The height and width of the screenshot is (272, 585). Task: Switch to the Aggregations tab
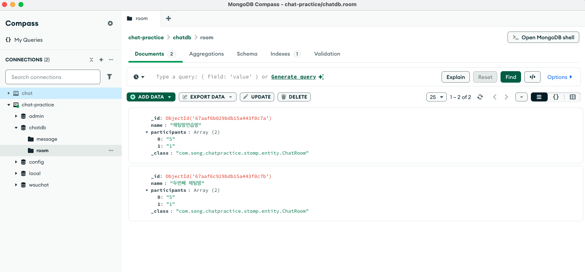(x=207, y=54)
